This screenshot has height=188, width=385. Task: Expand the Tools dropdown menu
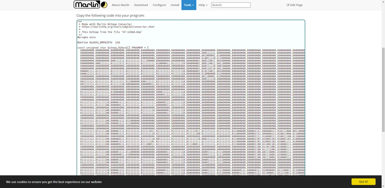click(x=189, y=5)
